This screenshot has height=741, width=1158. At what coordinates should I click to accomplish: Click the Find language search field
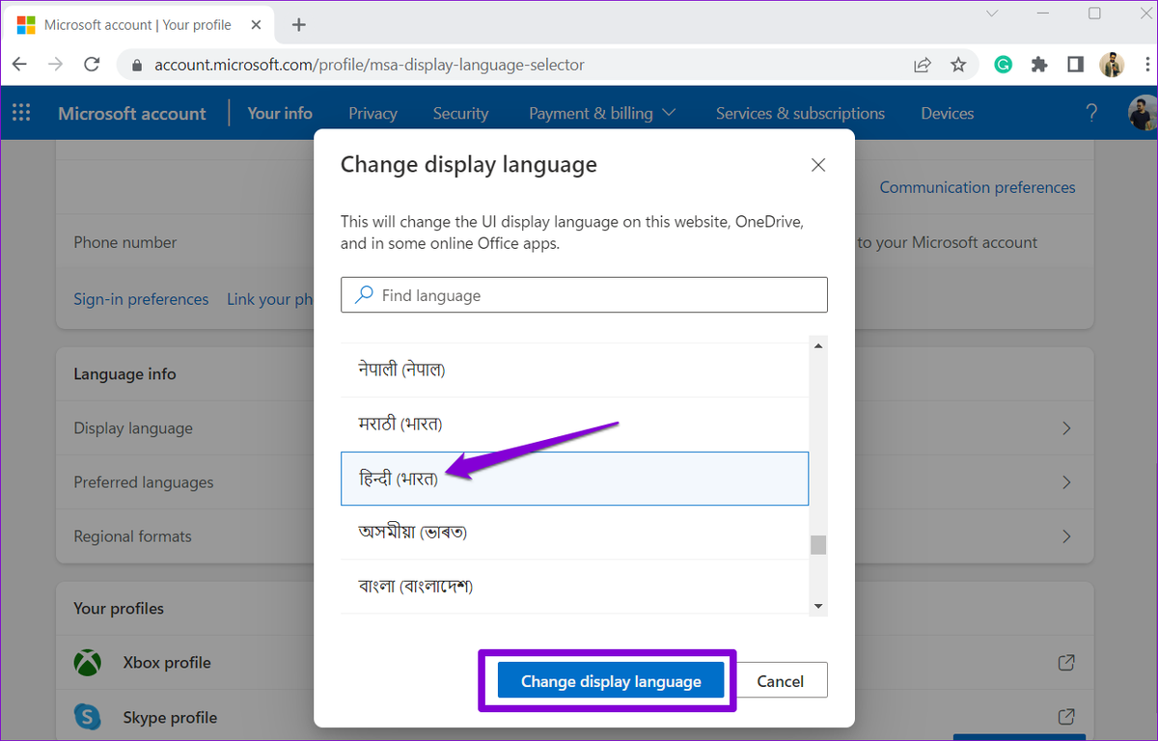tap(584, 295)
